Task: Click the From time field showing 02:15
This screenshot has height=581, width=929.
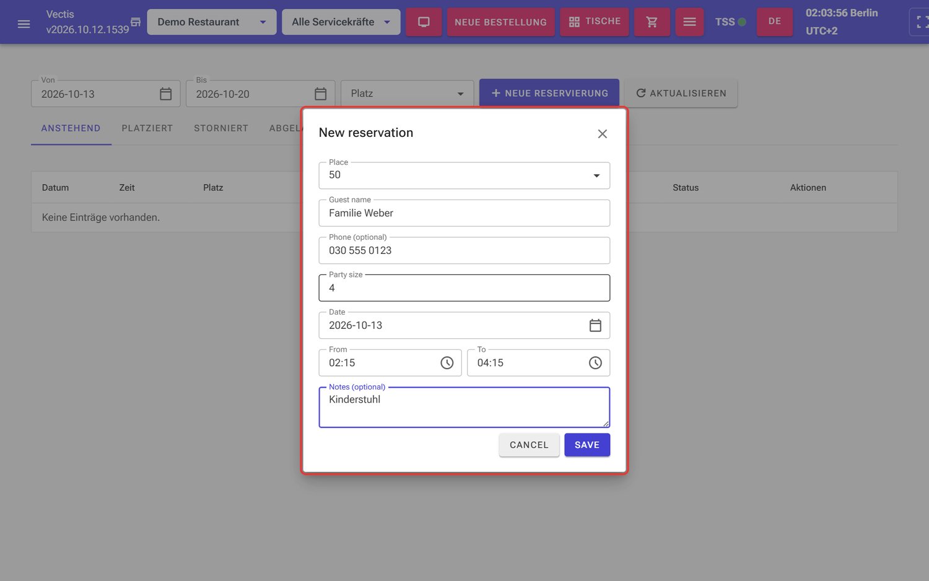Action: [x=390, y=363]
